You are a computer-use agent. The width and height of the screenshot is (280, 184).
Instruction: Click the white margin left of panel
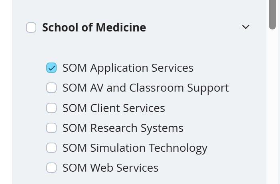tap(6, 92)
